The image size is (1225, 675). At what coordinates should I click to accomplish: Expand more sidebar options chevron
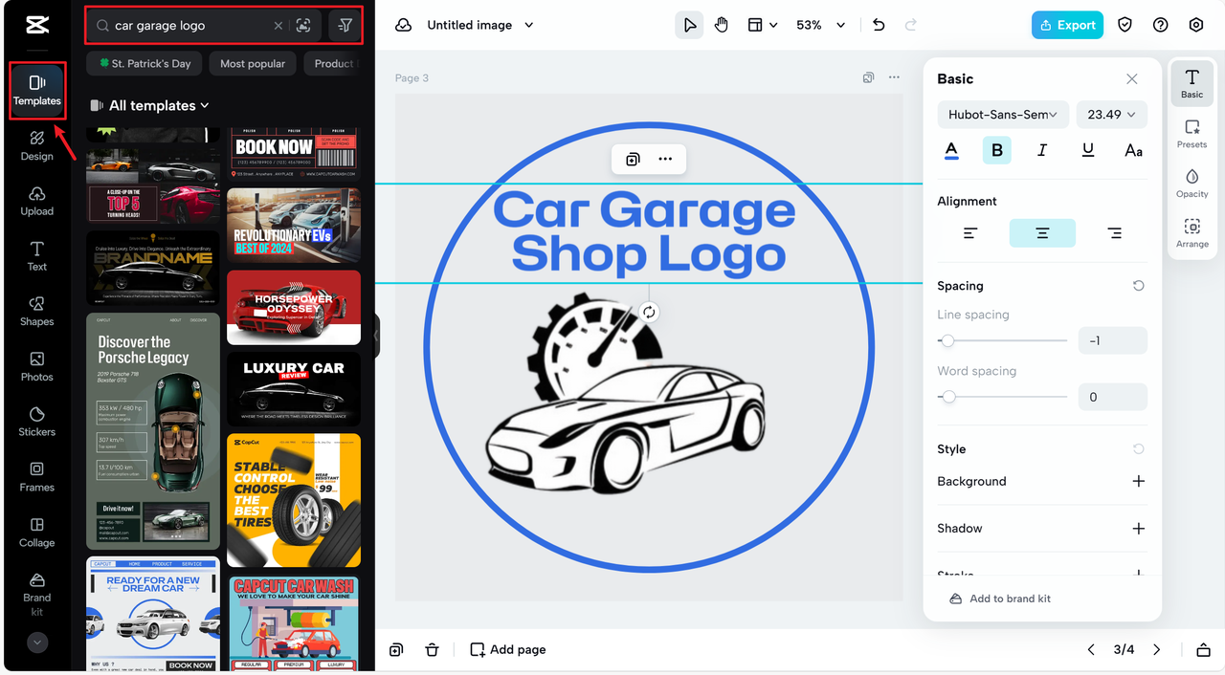pos(37,642)
